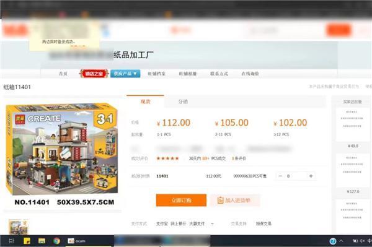This screenshot has width=372, height=247.
Task: Open the 联系方式 navigation item
Action: click(219, 74)
